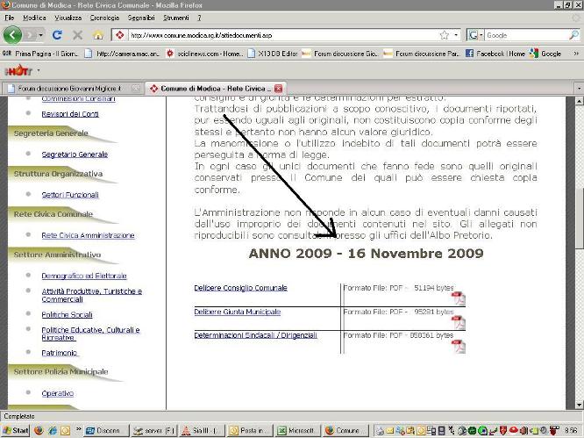The image size is (584, 438).
Task: Click the HOT toolbar logo
Action: 18,70
